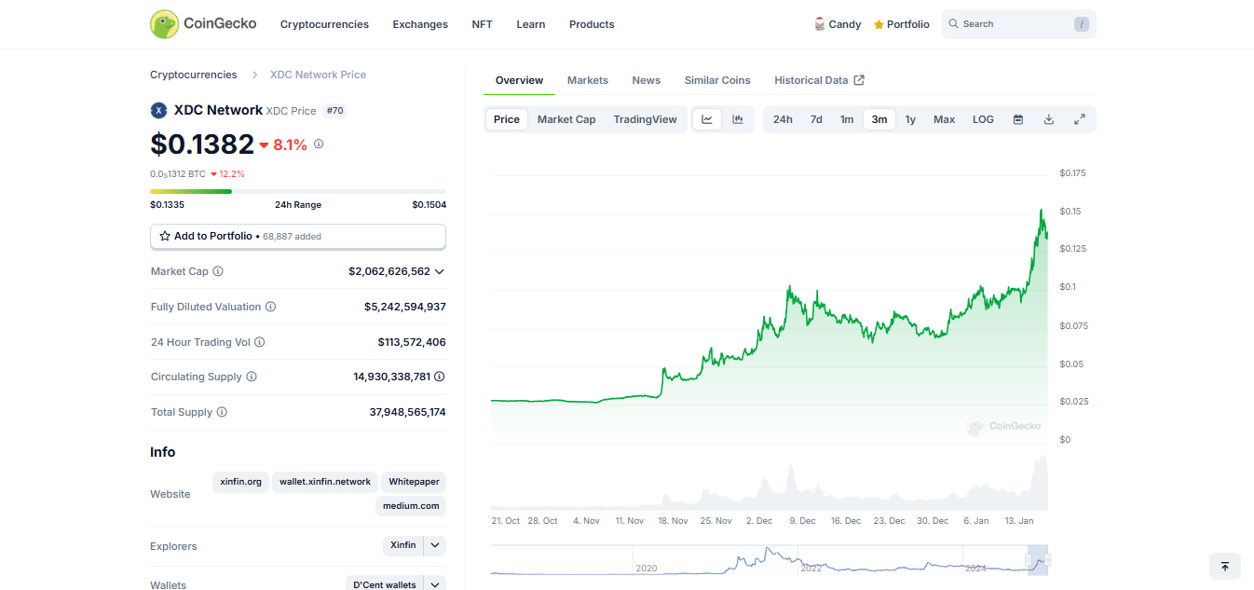
Task: Open the Cryptocurrencies nav menu
Action: (324, 24)
